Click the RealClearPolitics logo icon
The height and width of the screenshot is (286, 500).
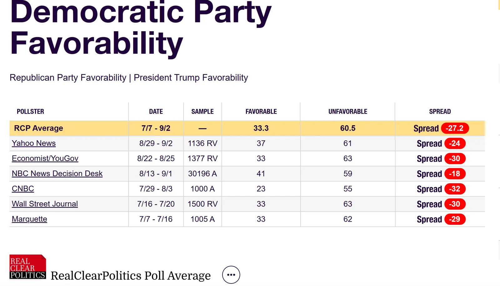[x=28, y=267]
